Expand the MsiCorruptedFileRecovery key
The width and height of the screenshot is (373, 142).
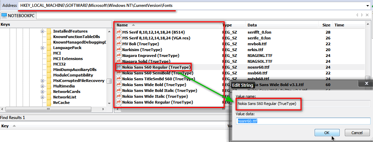coord(42,81)
